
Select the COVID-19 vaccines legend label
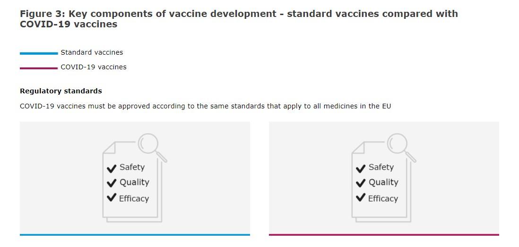(93, 67)
